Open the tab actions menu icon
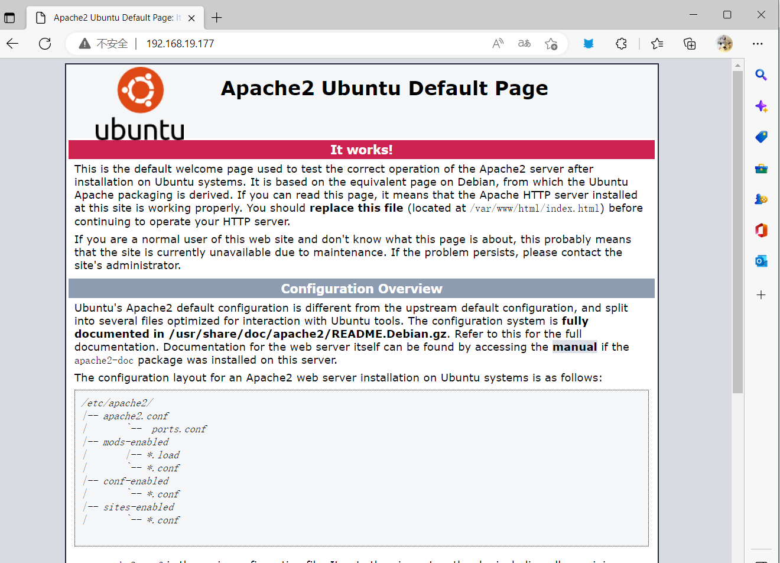Viewport: 780px width, 563px height. tap(9, 18)
